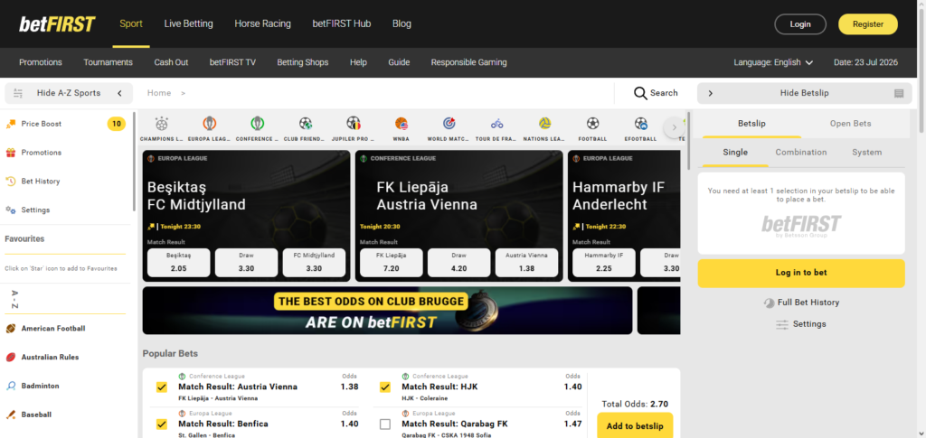Click the Price Boost count badge 10

click(117, 124)
